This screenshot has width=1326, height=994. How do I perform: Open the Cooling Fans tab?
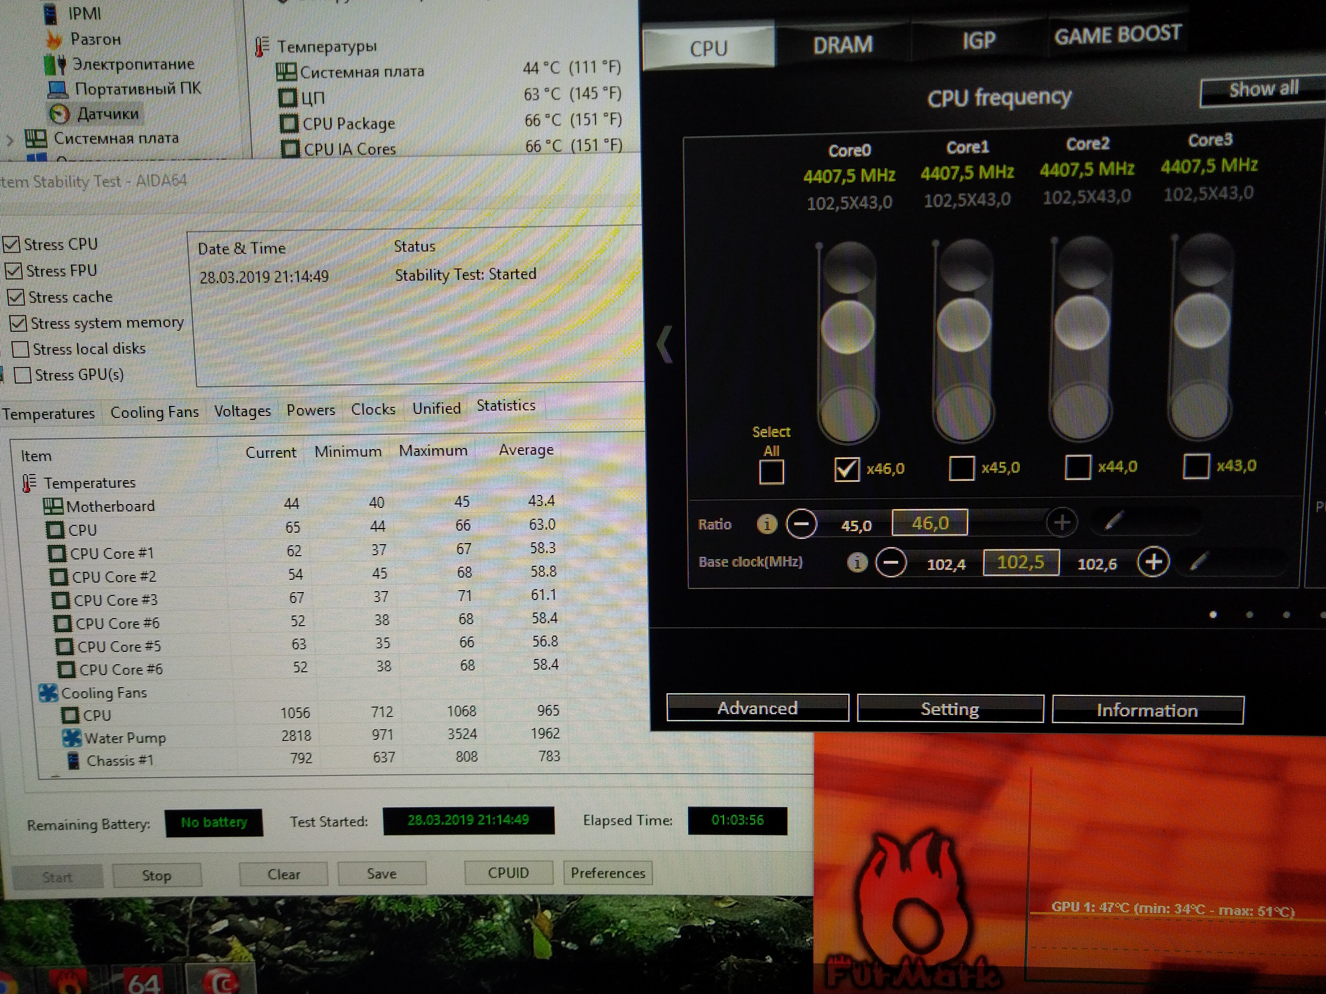point(154,412)
